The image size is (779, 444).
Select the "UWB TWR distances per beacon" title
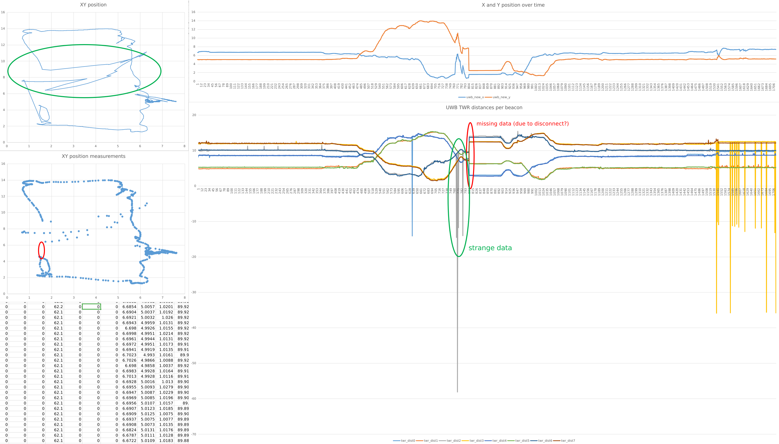coord(484,107)
